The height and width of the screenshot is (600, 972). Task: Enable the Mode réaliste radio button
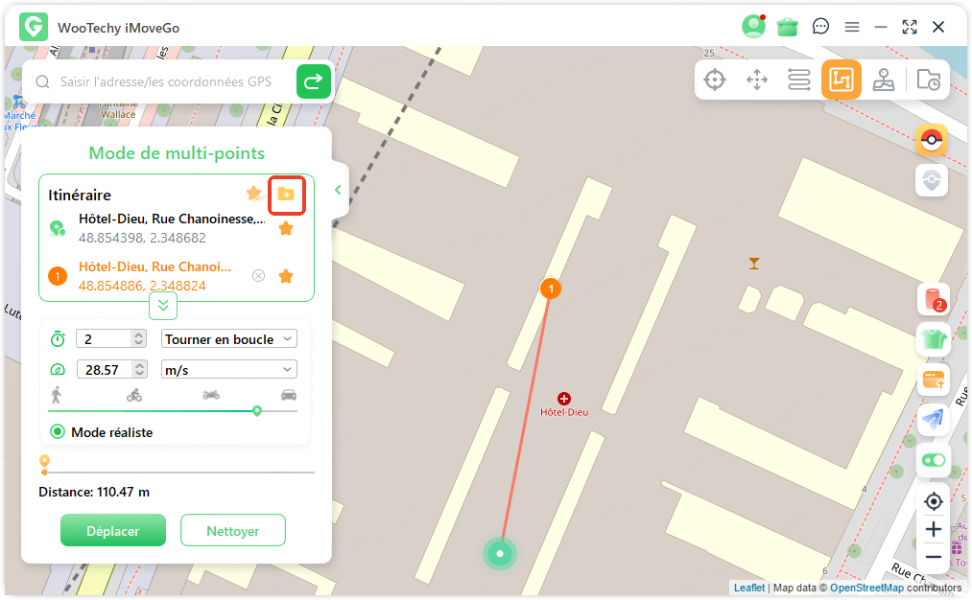[59, 431]
